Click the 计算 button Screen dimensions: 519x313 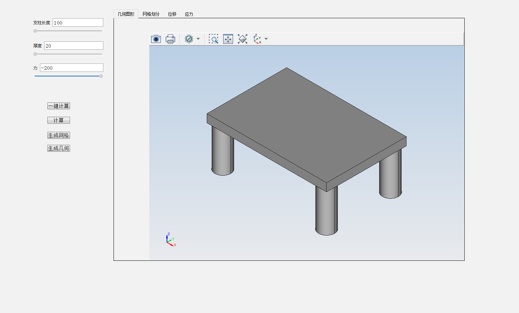(x=59, y=120)
